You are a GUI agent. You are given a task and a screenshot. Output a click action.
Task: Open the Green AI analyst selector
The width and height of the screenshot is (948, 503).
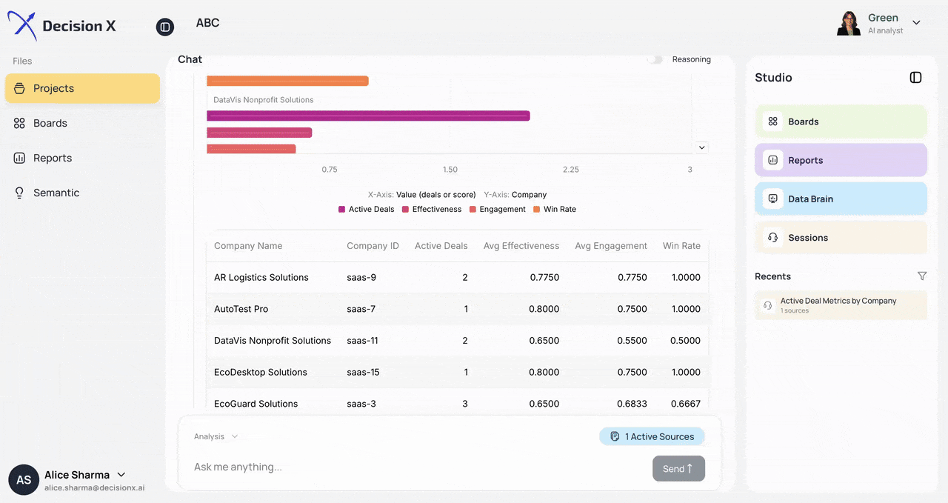916,22
